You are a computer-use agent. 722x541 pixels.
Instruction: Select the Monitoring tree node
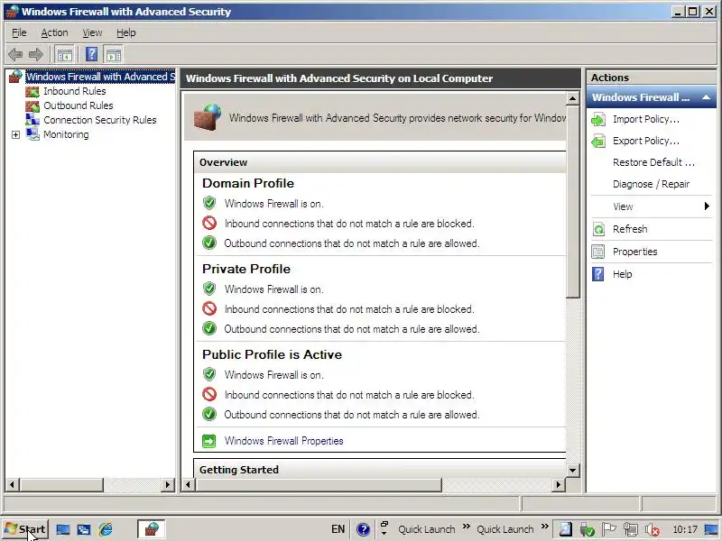(x=66, y=134)
